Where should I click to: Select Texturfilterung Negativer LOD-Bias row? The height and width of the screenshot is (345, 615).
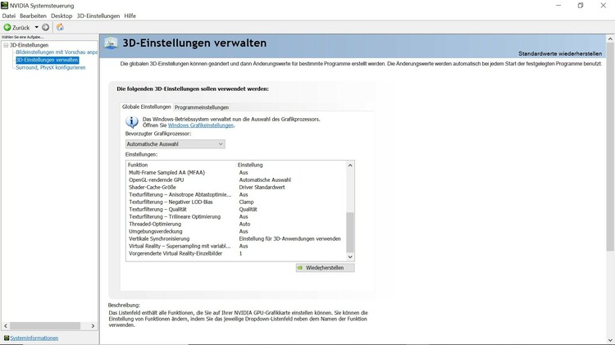(x=236, y=202)
